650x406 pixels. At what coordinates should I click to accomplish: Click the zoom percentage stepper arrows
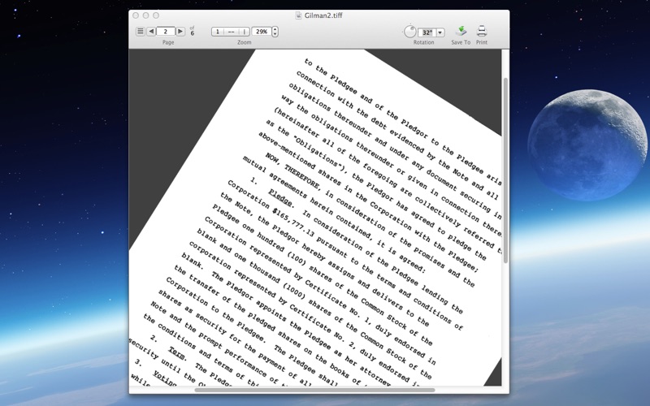click(x=275, y=32)
